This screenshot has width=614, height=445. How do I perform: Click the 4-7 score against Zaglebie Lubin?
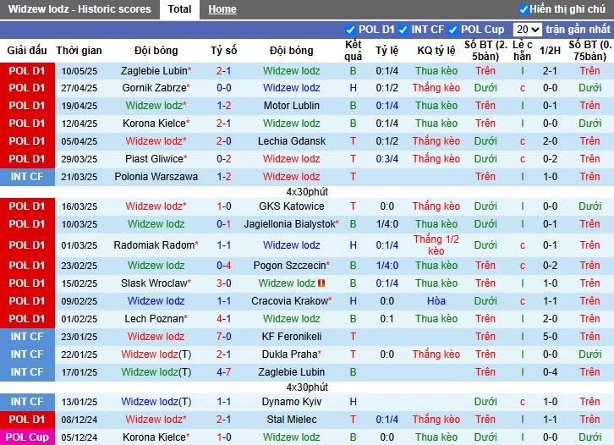click(x=223, y=371)
